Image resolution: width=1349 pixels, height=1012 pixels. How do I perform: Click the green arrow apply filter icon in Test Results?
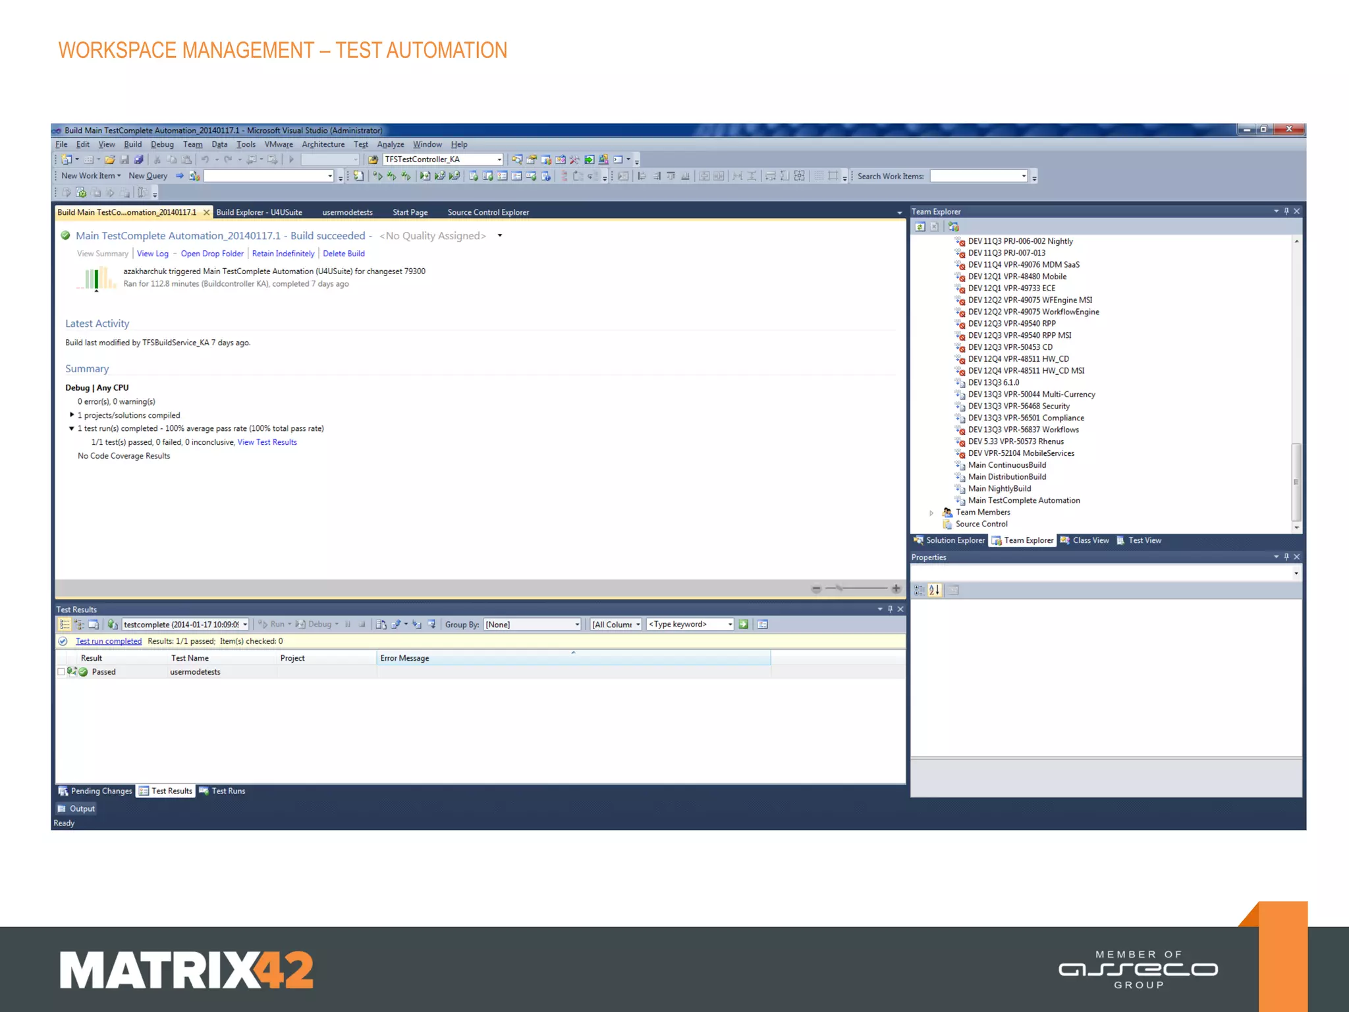click(744, 625)
